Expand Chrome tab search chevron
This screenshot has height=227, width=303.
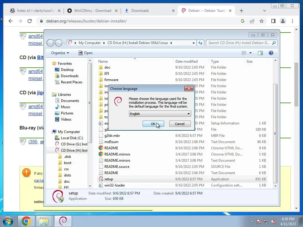pyautogui.click(x=265, y=11)
